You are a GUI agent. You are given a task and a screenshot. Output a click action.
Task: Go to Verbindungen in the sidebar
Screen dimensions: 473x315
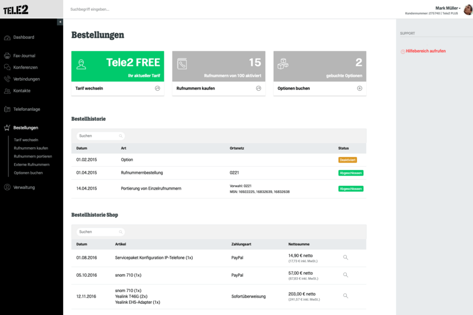(26, 79)
